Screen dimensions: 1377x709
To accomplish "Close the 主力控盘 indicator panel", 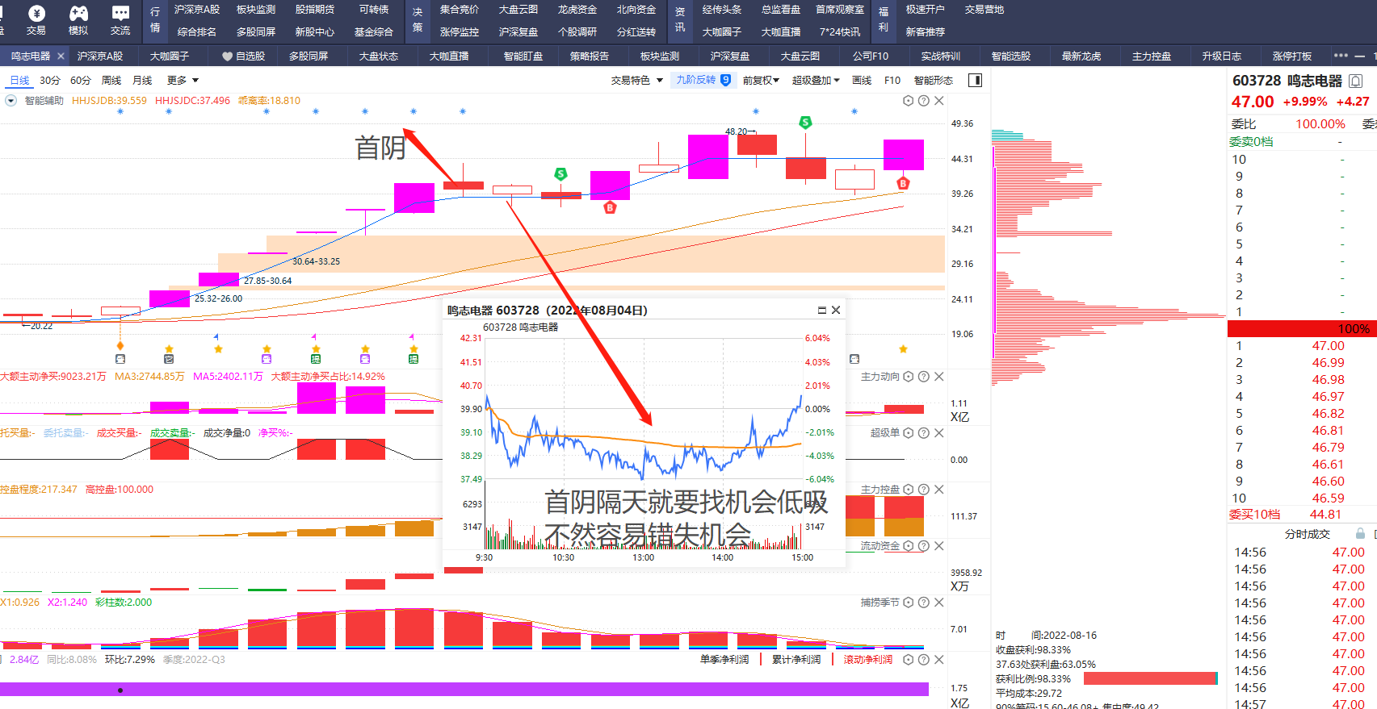I will pyautogui.click(x=939, y=490).
